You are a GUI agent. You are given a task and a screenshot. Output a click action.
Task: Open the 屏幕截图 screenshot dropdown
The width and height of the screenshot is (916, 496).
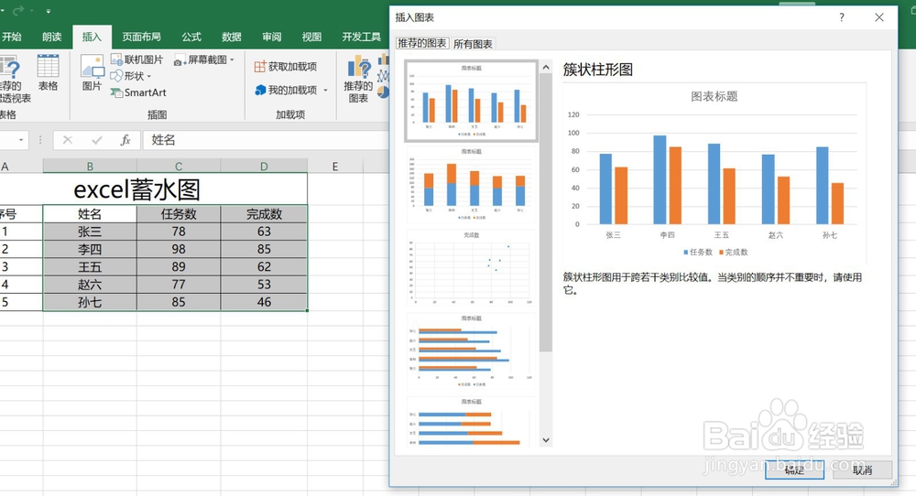[x=204, y=59]
